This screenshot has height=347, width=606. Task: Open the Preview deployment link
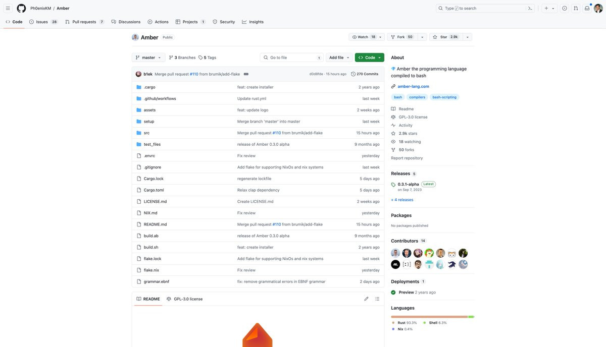pyautogui.click(x=406, y=292)
